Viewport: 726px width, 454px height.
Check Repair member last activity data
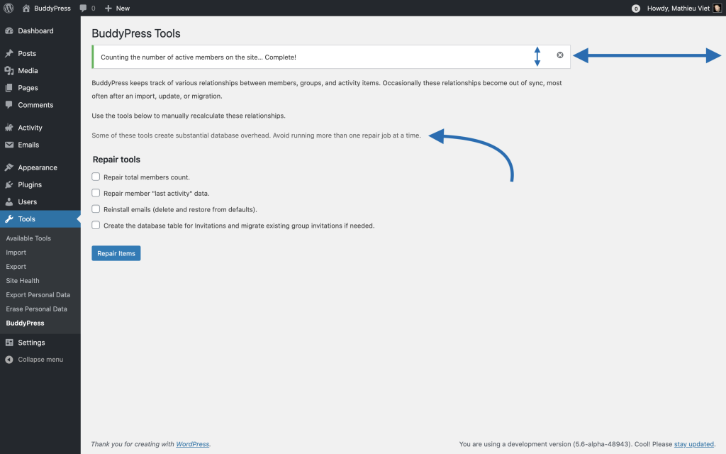pos(96,193)
